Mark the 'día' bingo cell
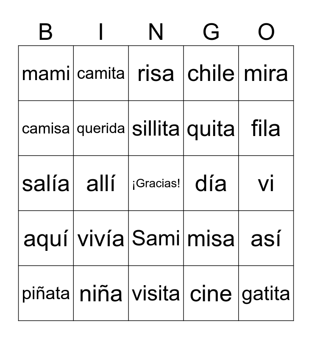 pos(211,183)
